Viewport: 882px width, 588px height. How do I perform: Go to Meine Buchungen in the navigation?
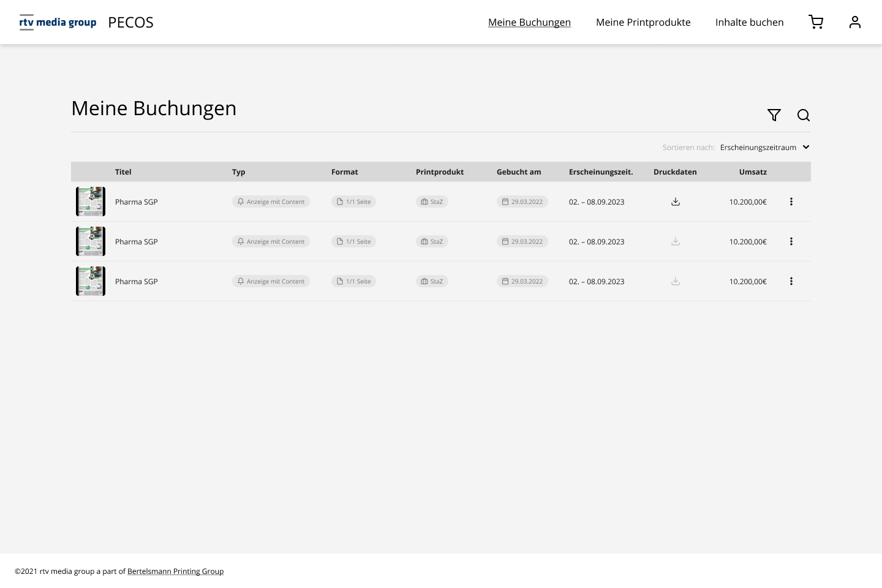[x=529, y=22]
